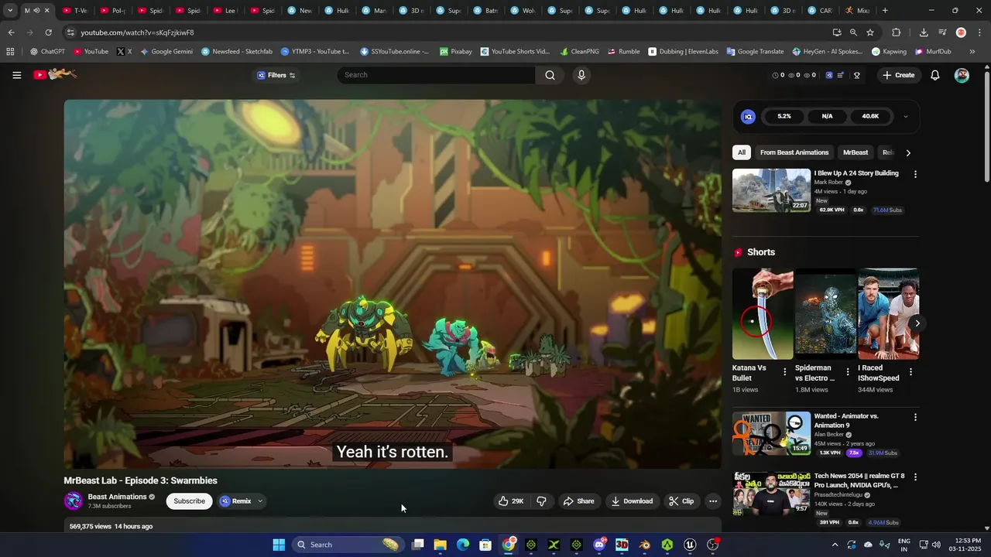Select the All filter chip

742,152
